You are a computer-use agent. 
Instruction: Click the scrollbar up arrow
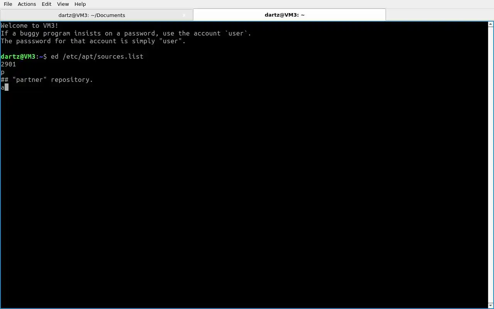491,24
